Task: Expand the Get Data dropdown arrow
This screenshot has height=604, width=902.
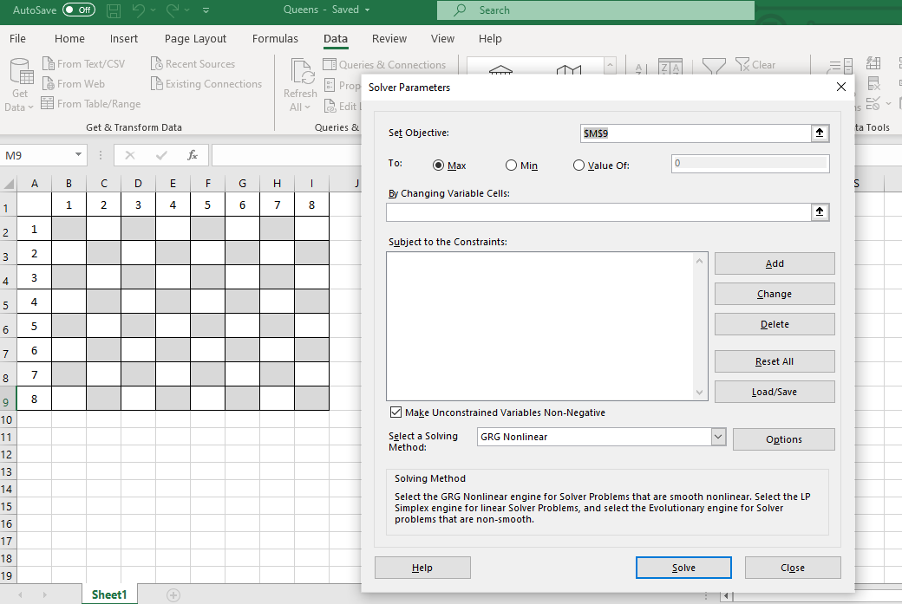Action: pos(32,107)
